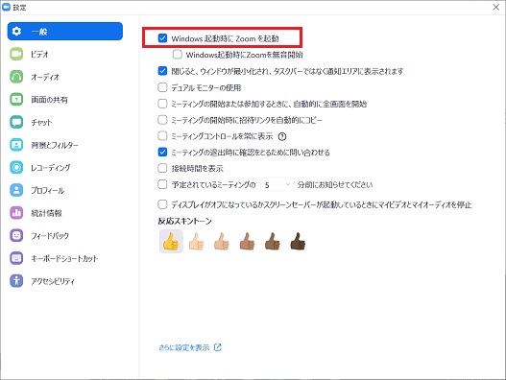Click the チャット chat bubble icon
Screen dimensions: 506x380
click(x=16, y=122)
